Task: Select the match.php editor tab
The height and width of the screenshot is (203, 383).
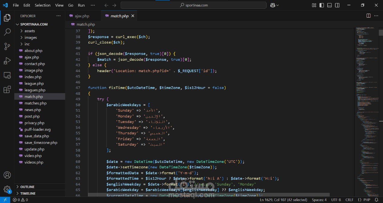Action: click(119, 16)
